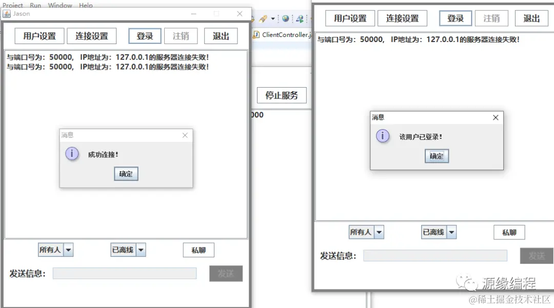The height and width of the screenshot is (308, 554).
Task: Expand the dropdown arrow next to highlighter icon
Action: coord(273,18)
